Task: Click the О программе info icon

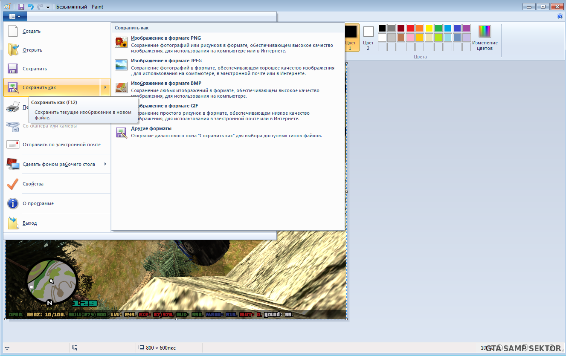Action: pos(13,203)
